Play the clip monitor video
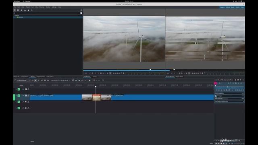Viewport: 258px width, 145px height. point(103,73)
